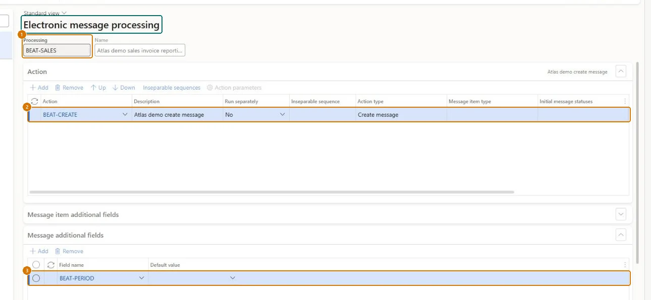Screen dimensions: 651x300
Task: Select the BEAT-PERIOD row radio button
Action: coord(36,278)
